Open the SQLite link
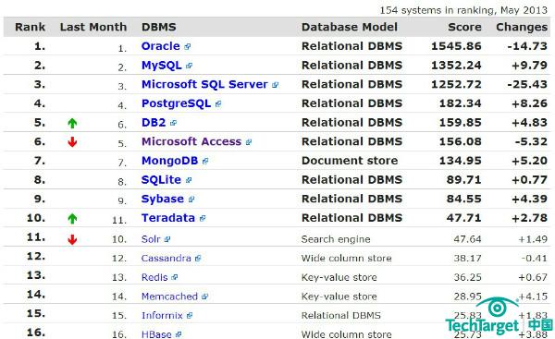Viewport: 555px width, 339px height. 161,180
